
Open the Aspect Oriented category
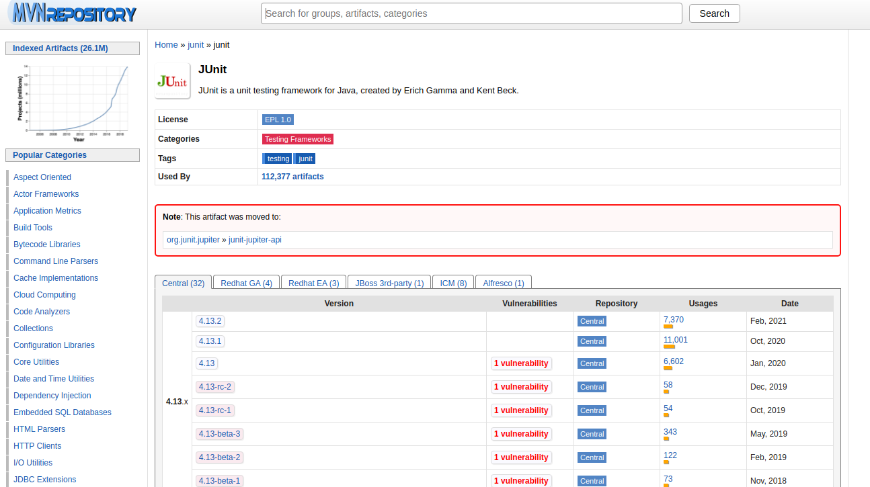[42, 177]
